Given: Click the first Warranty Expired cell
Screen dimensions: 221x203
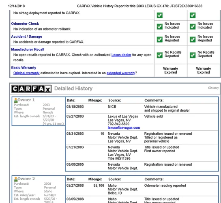Looking at the screenshot, I should (x=171, y=70).
